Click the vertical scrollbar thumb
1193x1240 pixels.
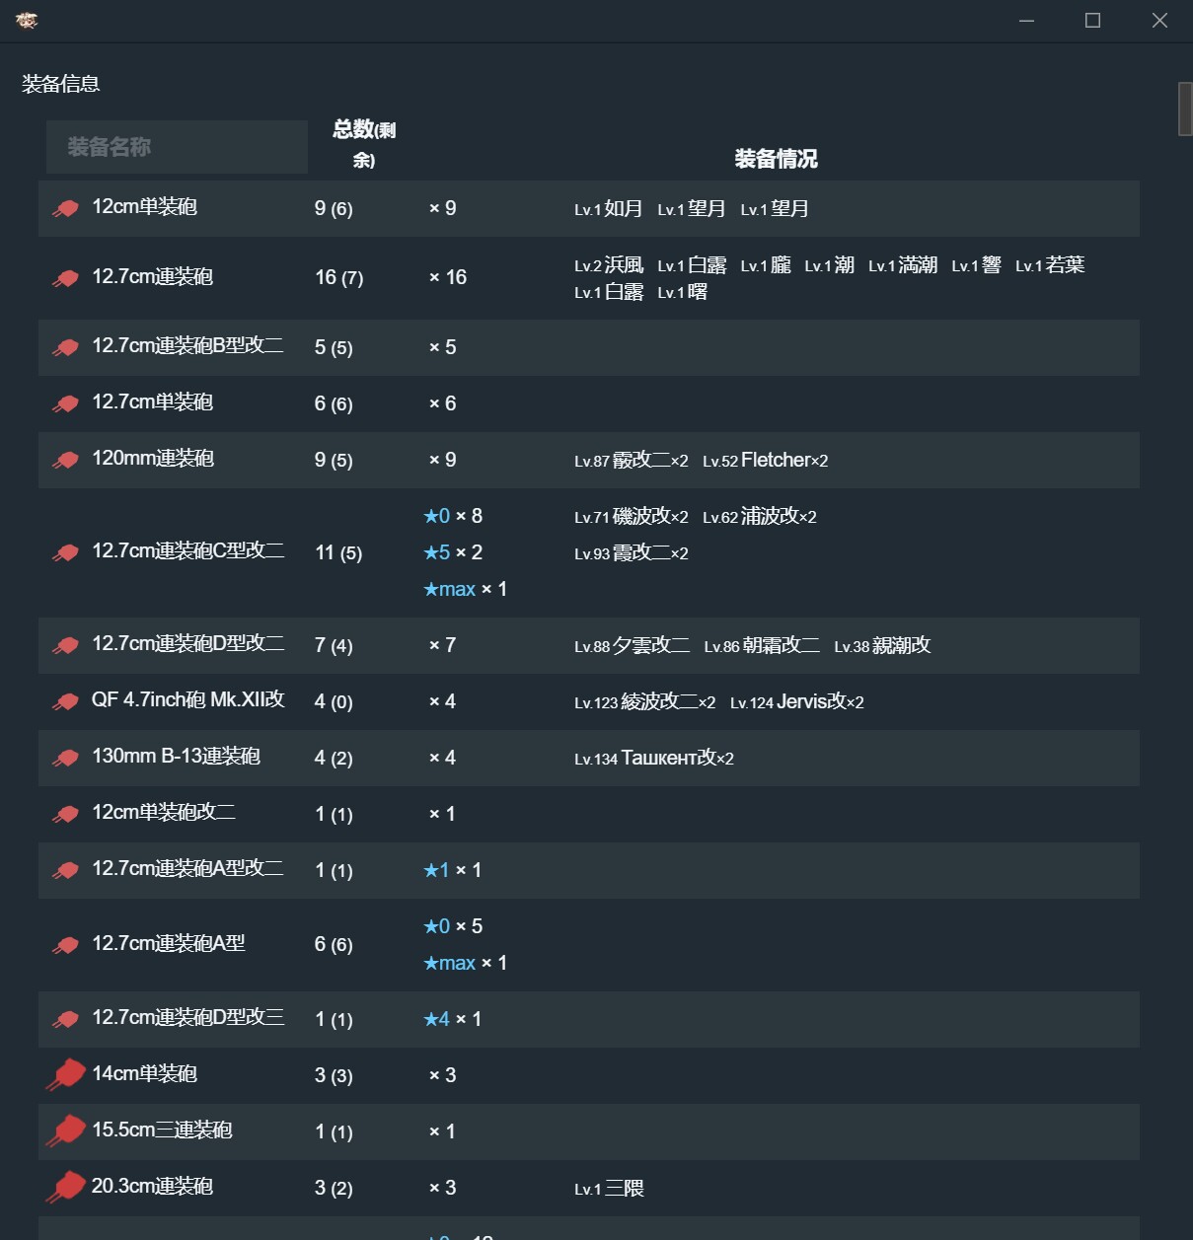click(1185, 109)
